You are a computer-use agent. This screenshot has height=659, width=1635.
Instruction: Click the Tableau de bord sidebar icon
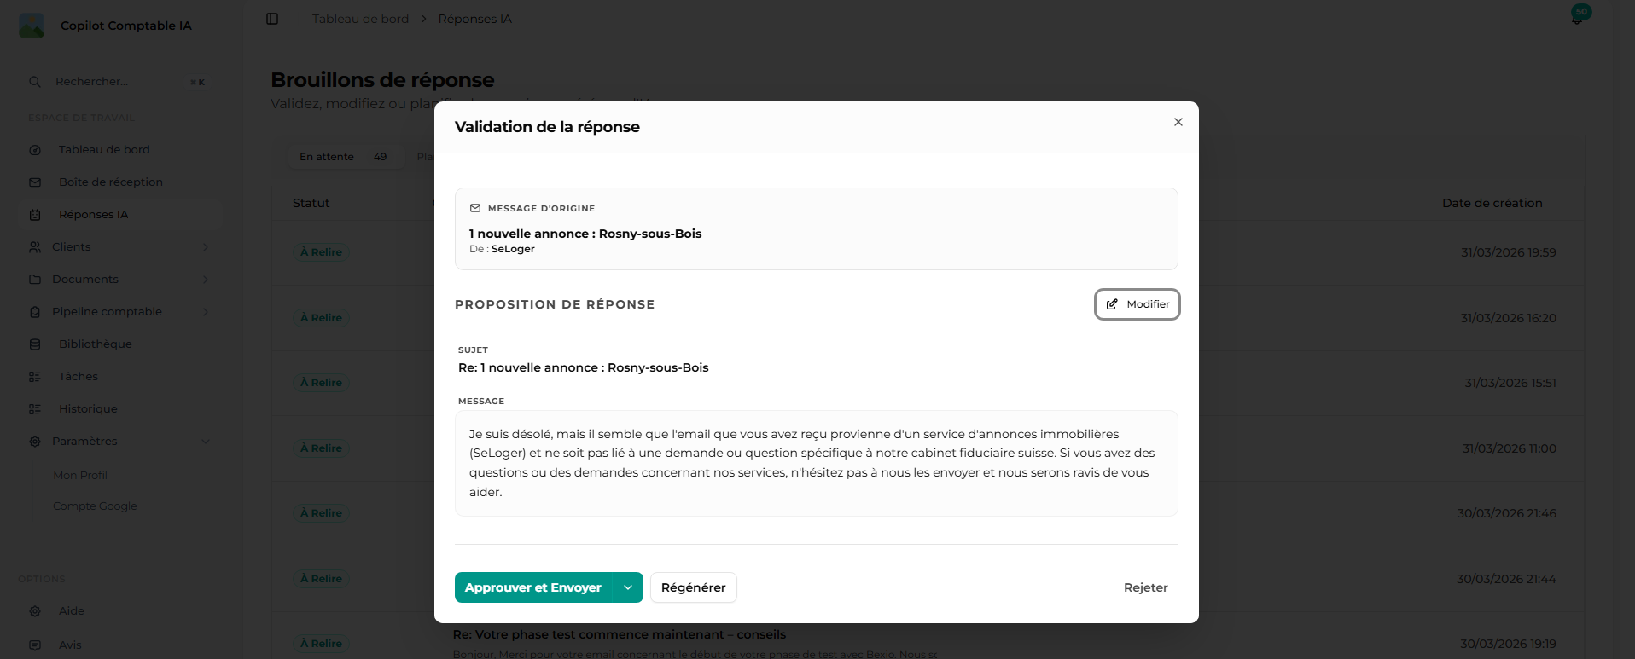[35, 150]
